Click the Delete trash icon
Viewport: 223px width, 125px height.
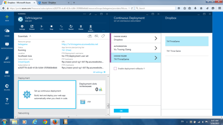click(81, 27)
